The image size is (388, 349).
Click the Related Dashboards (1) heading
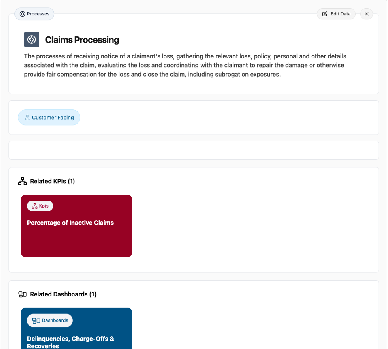(63, 294)
